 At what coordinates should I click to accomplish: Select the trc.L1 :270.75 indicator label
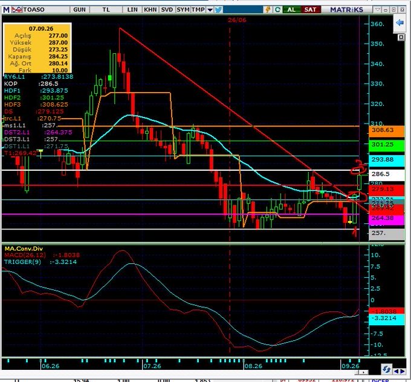tap(33, 119)
